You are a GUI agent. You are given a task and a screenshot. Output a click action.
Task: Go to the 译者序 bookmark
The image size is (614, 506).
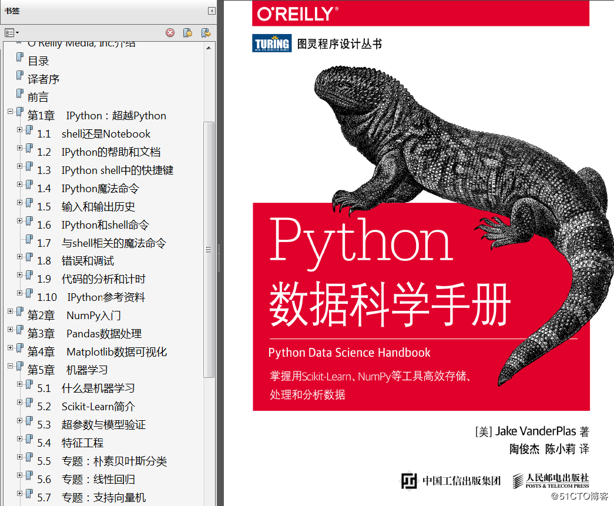[x=43, y=79]
